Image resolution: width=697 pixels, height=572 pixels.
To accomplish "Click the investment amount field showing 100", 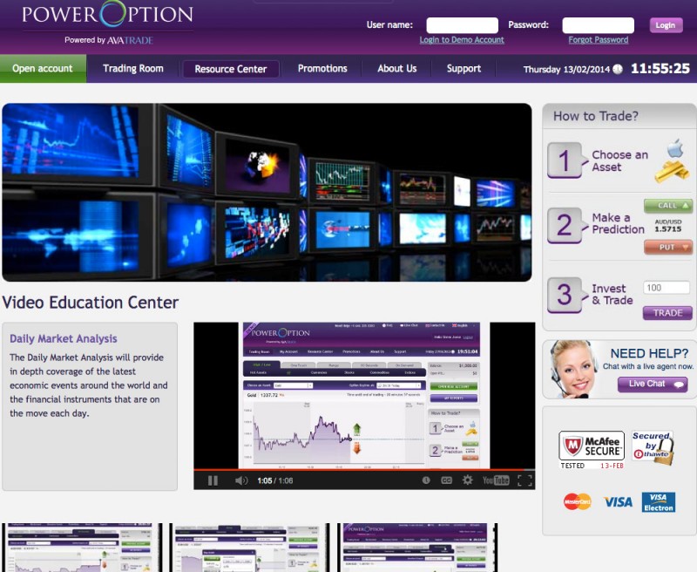I will (x=667, y=288).
